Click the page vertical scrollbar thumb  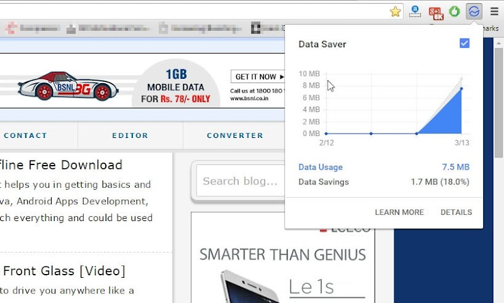(x=498, y=103)
